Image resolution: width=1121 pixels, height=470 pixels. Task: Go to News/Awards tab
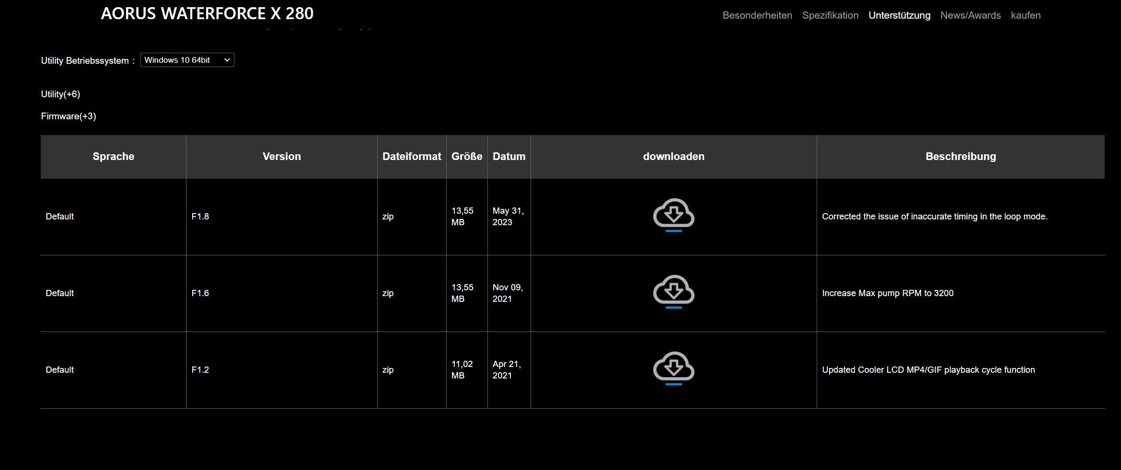click(971, 15)
